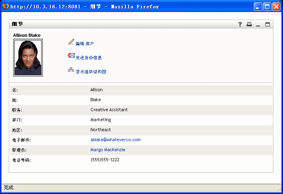Open the 显示组织结构图 link
This screenshot has width=283, height=194.
click(x=91, y=72)
